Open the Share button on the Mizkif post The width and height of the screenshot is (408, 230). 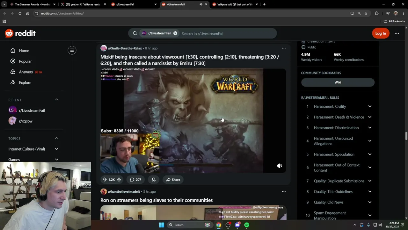click(x=173, y=180)
